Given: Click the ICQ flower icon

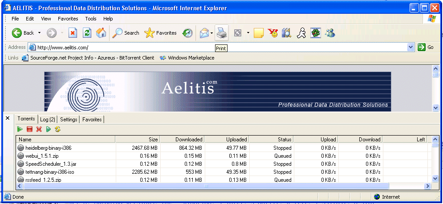Looking at the screenshot, I should coord(315,33).
